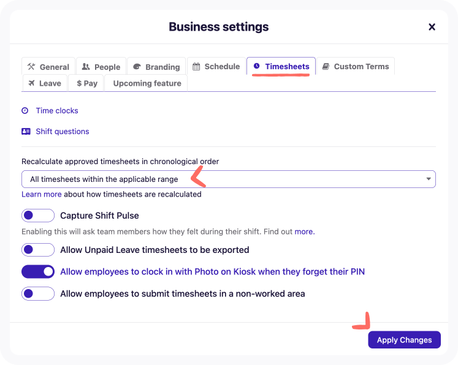Enable Allow Unpaid Leave timesheets export toggle
Image resolution: width=458 pixels, height=365 pixels.
38,250
